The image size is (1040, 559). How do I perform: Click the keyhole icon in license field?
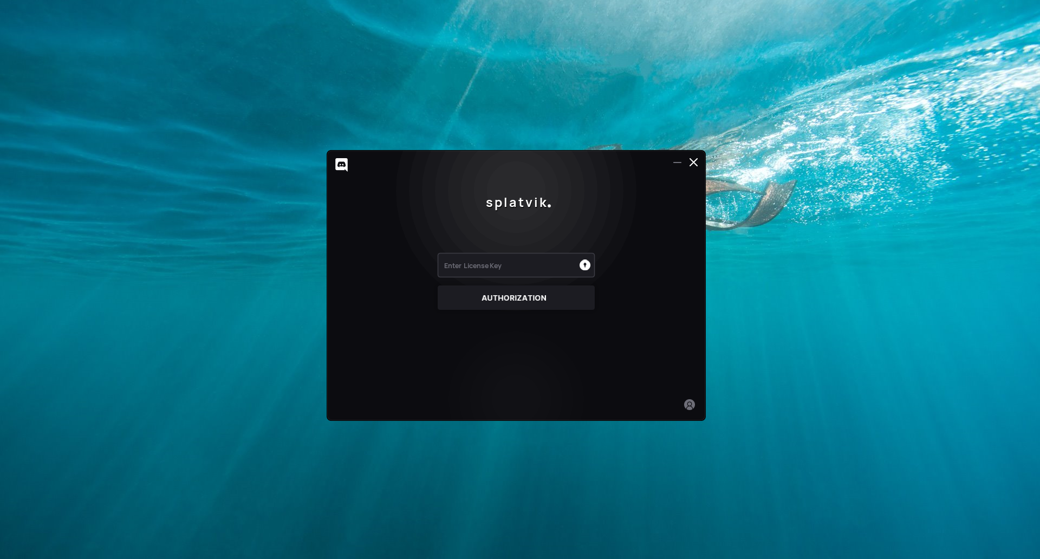coord(585,265)
